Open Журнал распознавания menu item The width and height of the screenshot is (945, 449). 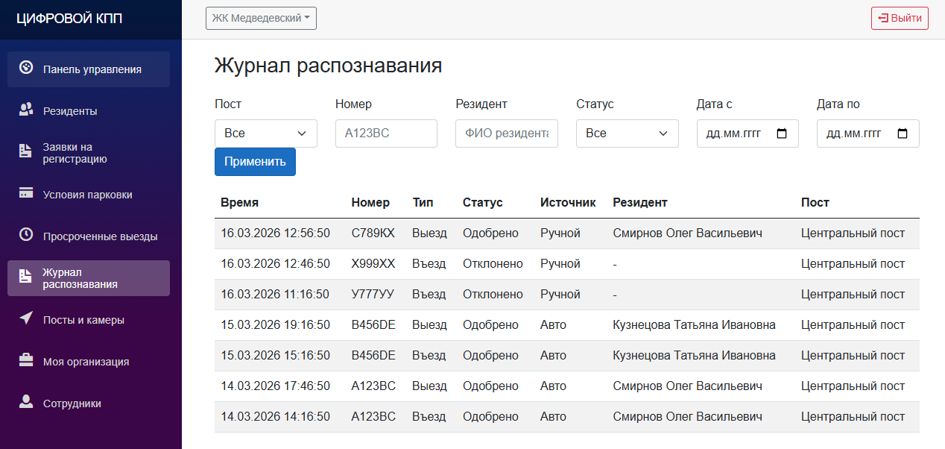(x=89, y=278)
